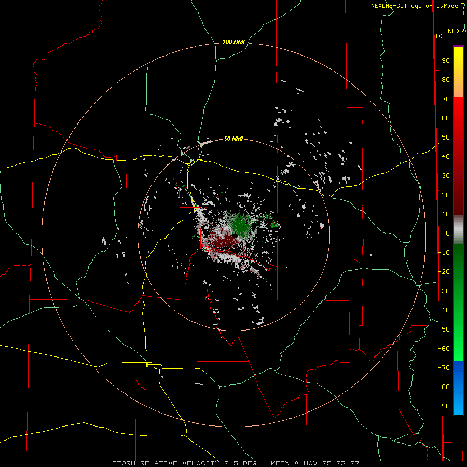Click the NEXR label above the color bar
The width and height of the screenshot is (467, 467).
click(456, 31)
